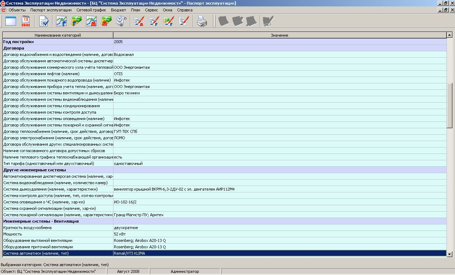This screenshot has width=455, height=275.
Task: Click the vertical scrollbar thumb
Action: pyautogui.click(x=450, y=105)
